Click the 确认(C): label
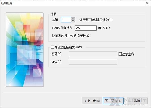The width and height of the screenshot is (151, 108). coord(57,62)
